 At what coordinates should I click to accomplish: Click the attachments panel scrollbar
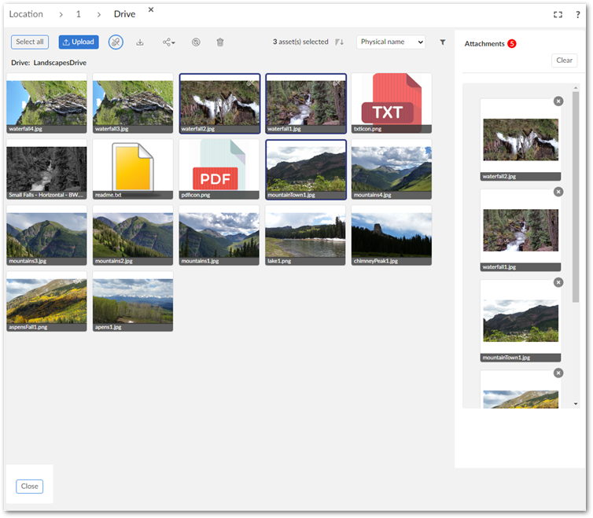[576, 197]
